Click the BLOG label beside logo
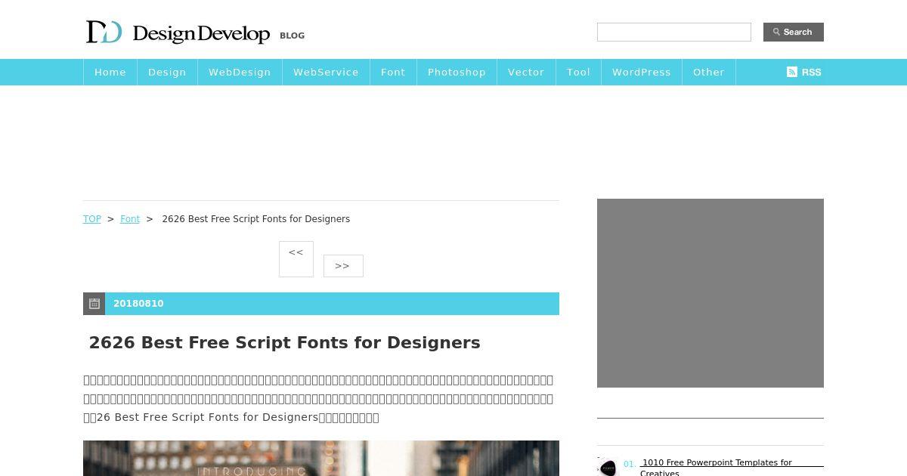This screenshot has width=907, height=476. [x=293, y=36]
